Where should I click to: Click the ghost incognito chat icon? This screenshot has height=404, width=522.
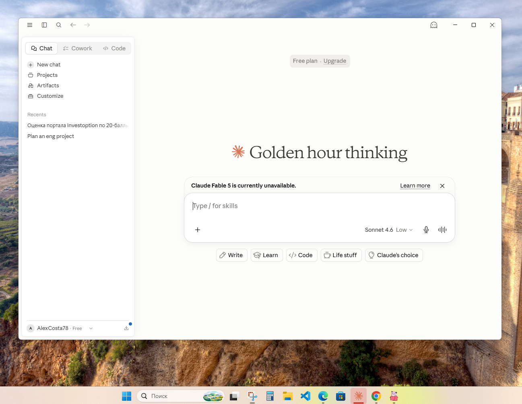[434, 25]
